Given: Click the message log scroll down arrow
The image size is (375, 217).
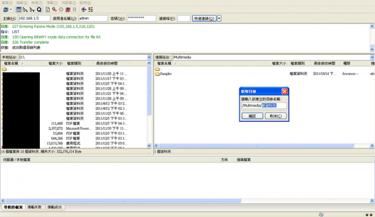Looking at the screenshot, I should (372, 49).
